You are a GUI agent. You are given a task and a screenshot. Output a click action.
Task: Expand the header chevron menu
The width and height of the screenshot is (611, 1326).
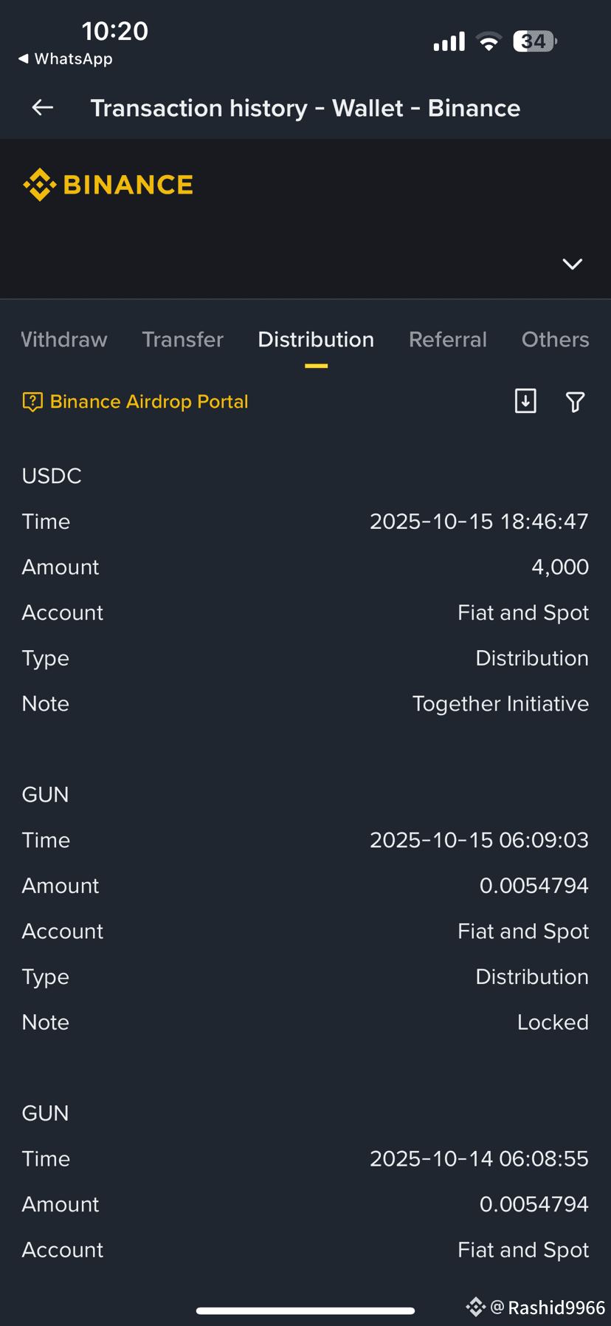(x=573, y=264)
